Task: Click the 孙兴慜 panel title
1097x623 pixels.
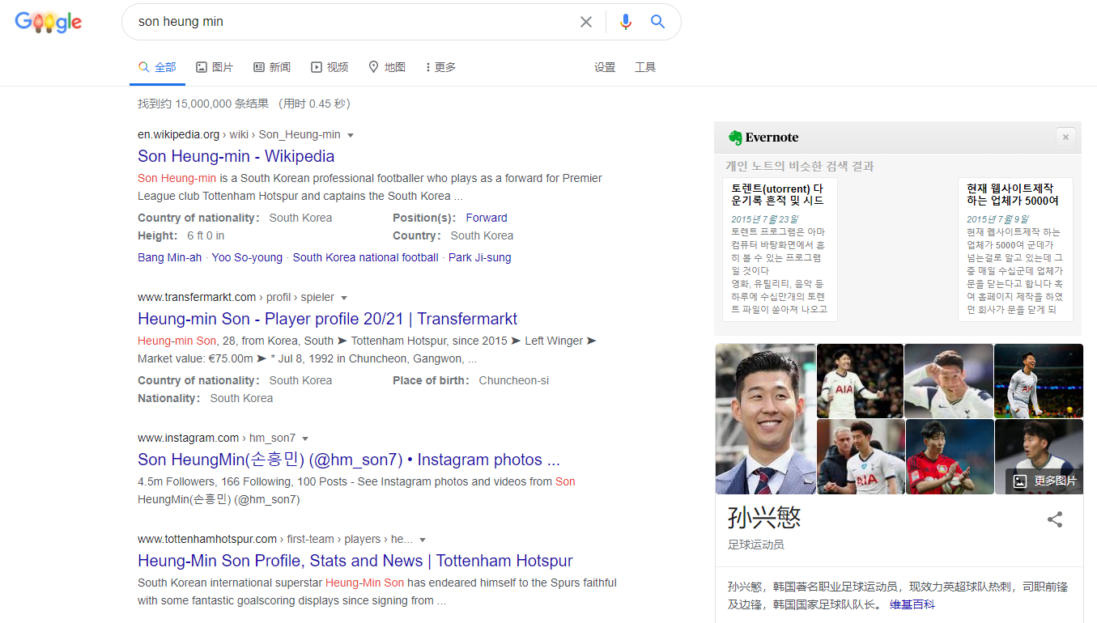Action: pos(764,517)
